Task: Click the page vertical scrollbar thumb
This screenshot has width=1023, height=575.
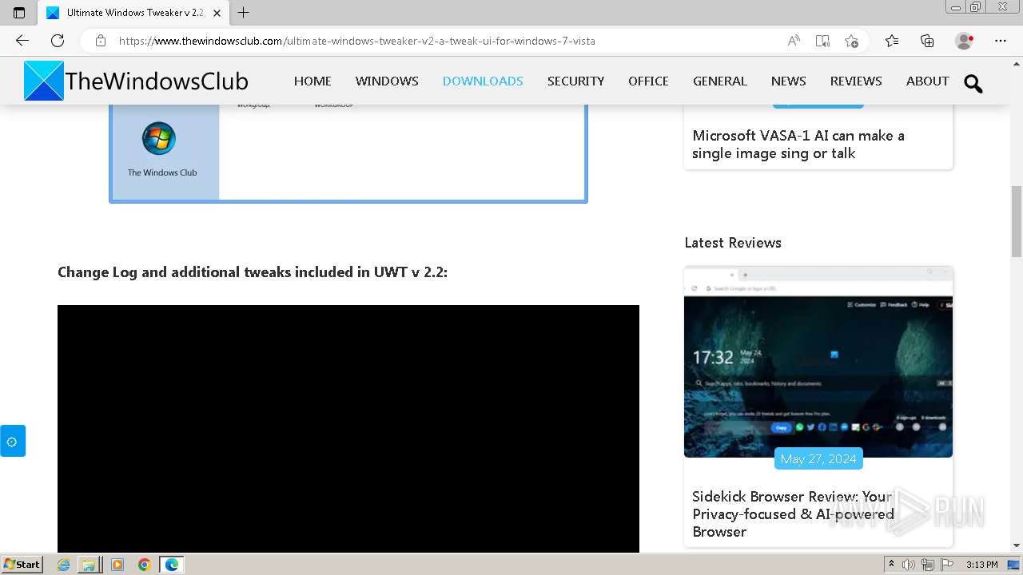Action: click(1017, 221)
